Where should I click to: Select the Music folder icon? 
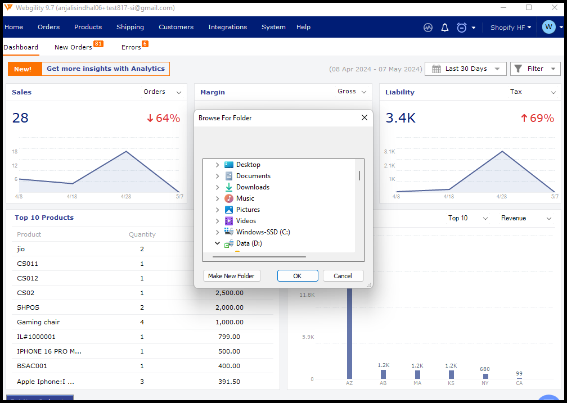pos(229,198)
